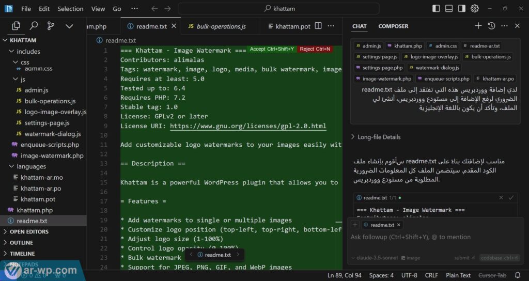
Task: Accept the suggested readme changes
Action: pyautogui.click(x=272, y=49)
